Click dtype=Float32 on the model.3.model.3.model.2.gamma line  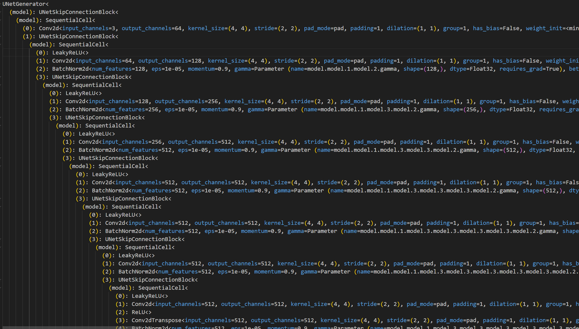(x=551, y=150)
